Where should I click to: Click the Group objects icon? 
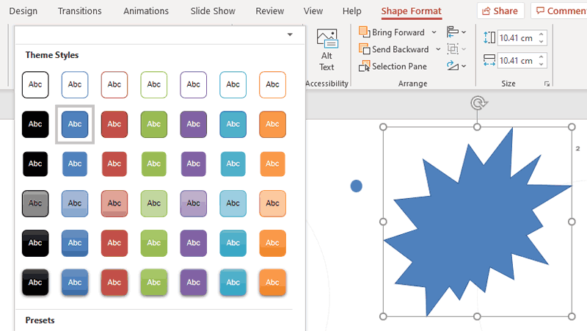pyautogui.click(x=453, y=49)
